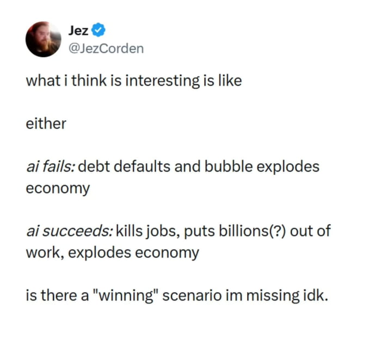381x352 pixels.
Task: Click the word "either"
Action: click(46, 123)
